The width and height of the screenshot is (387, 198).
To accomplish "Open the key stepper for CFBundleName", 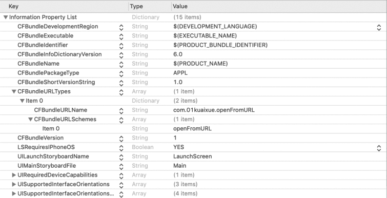I will point(121,64).
